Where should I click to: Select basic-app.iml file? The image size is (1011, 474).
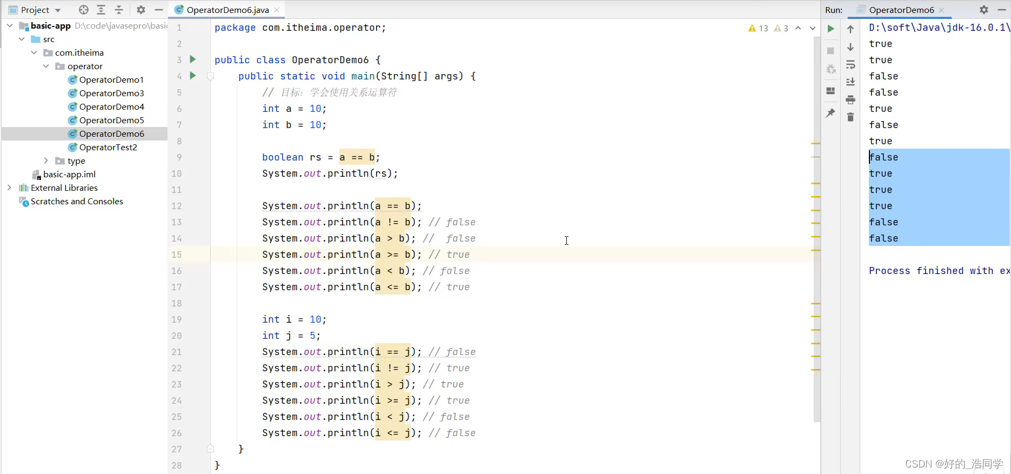coord(69,174)
